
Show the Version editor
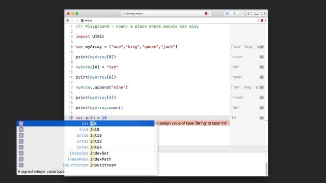[x=241, y=14]
